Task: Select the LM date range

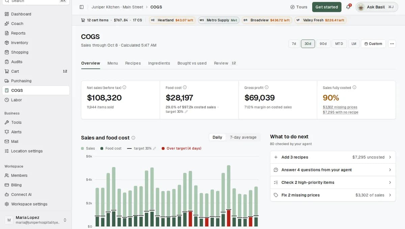Action: coord(354,44)
